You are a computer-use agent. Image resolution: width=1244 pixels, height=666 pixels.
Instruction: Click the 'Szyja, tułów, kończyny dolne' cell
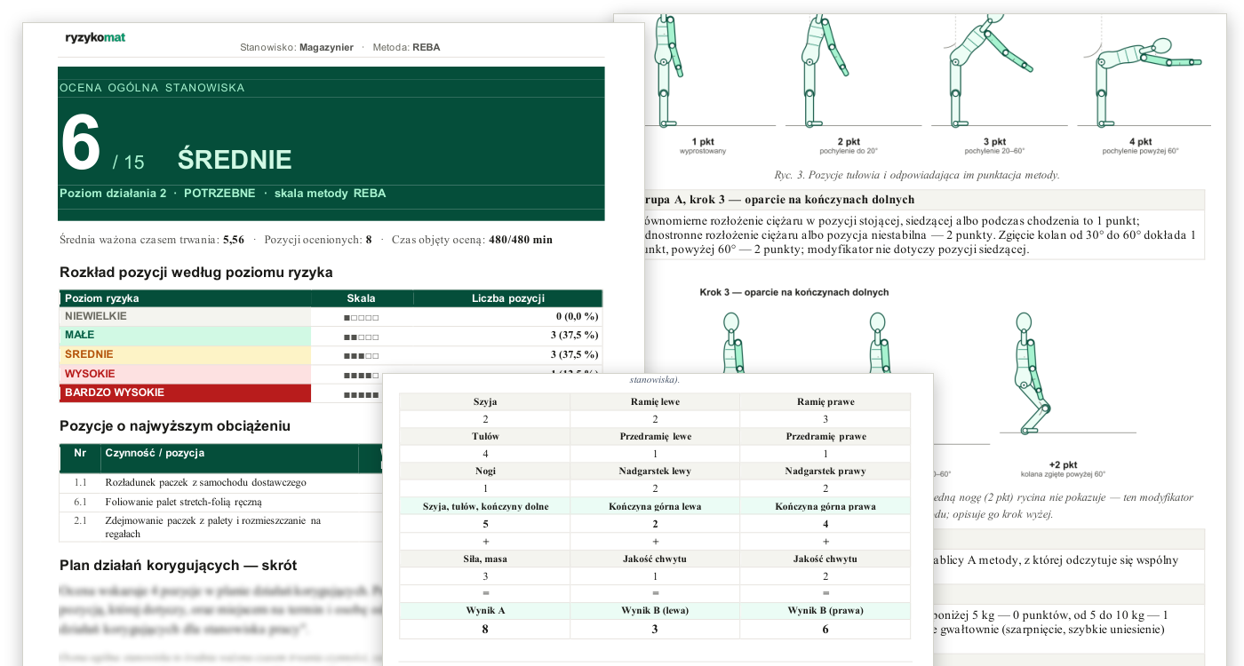pos(485,506)
